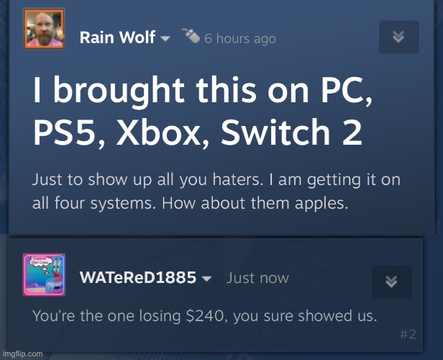Open the #2 reply permalink

pyautogui.click(x=408, y=335)
